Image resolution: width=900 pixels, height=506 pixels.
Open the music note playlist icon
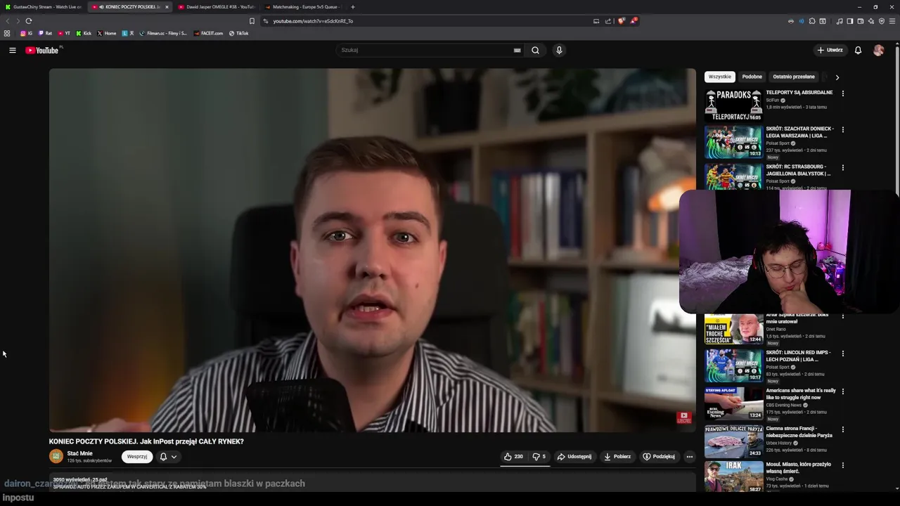(840, 21)
